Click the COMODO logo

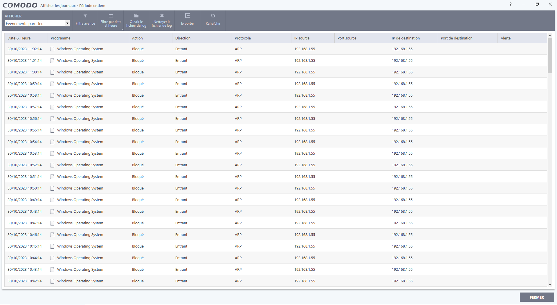[x=19, y=5]
